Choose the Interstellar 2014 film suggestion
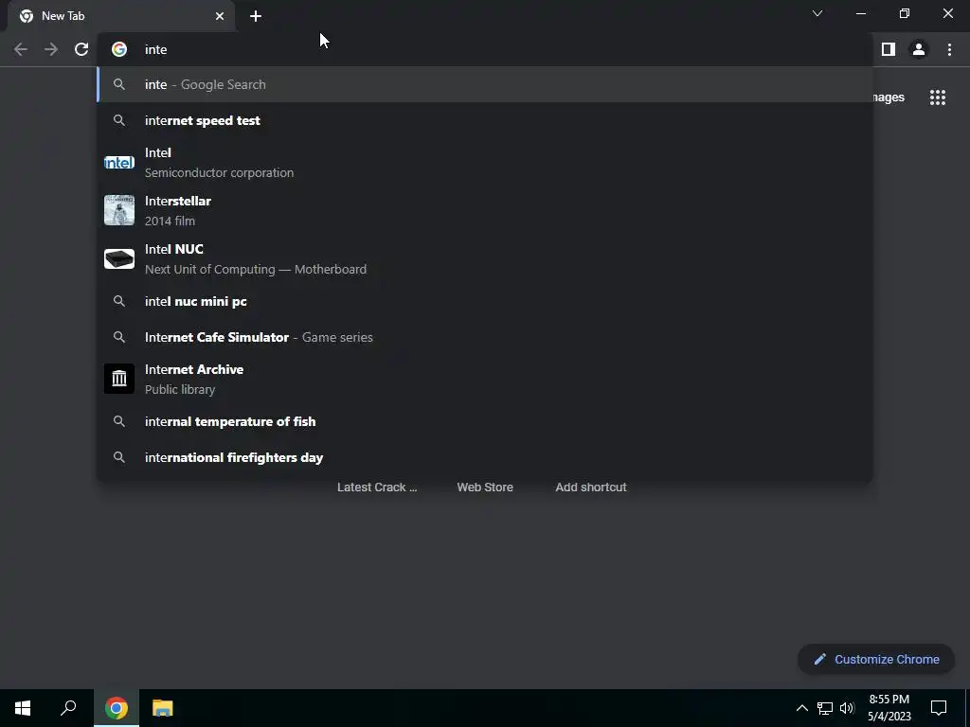This screenshot has height=727, width=970. click(x=485, y=211)
